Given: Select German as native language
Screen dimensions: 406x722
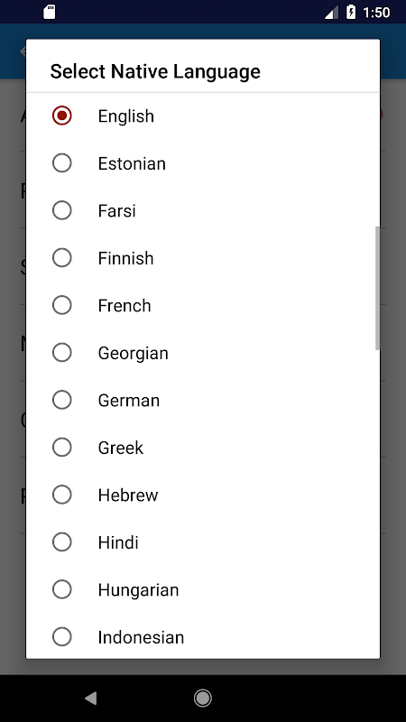Looking at the screenshot, I should click(x=202, y=400).
